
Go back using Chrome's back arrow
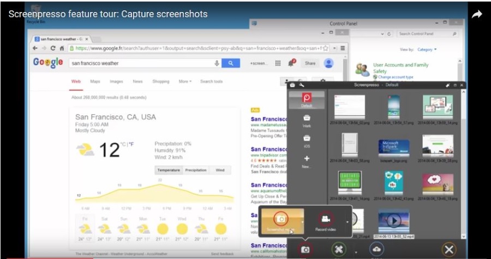[x=35, y=48]
